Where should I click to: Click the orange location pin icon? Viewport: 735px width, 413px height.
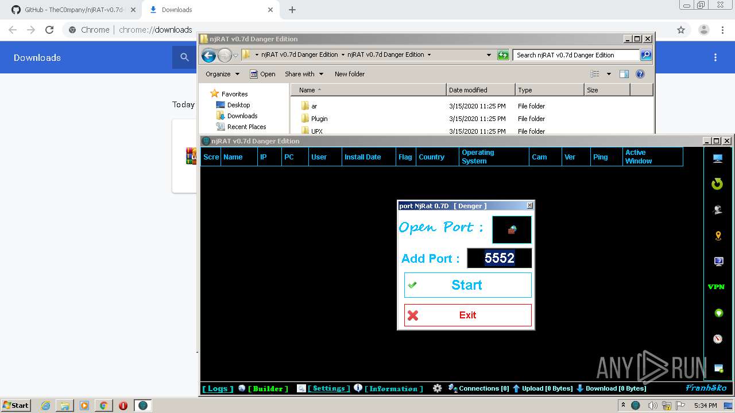point(718,236)
